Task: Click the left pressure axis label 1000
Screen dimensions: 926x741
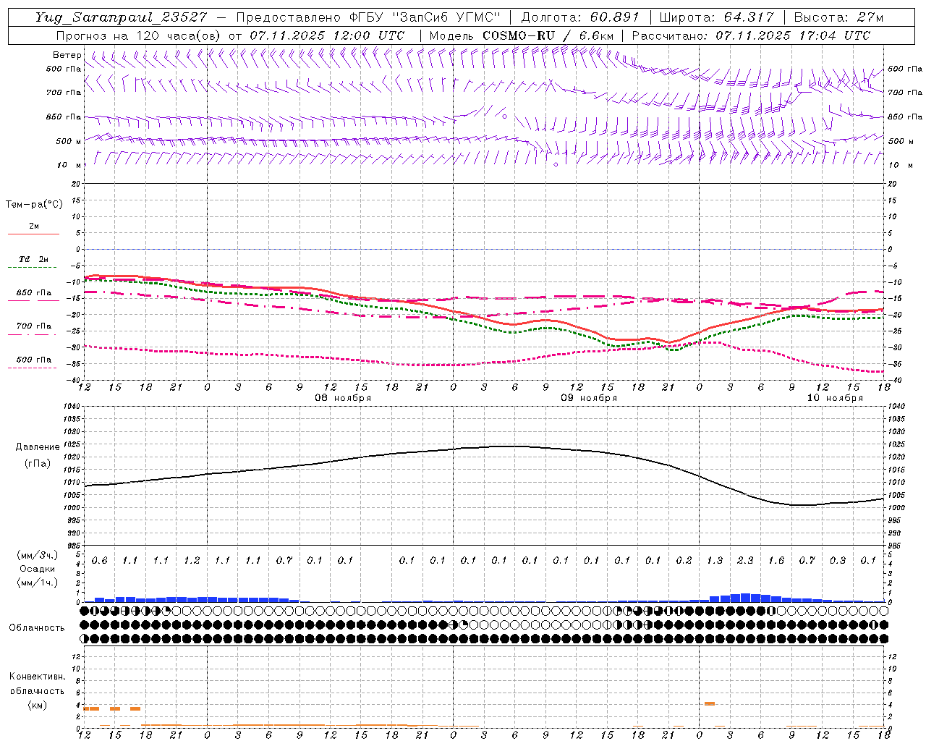Action: (70, 507)
